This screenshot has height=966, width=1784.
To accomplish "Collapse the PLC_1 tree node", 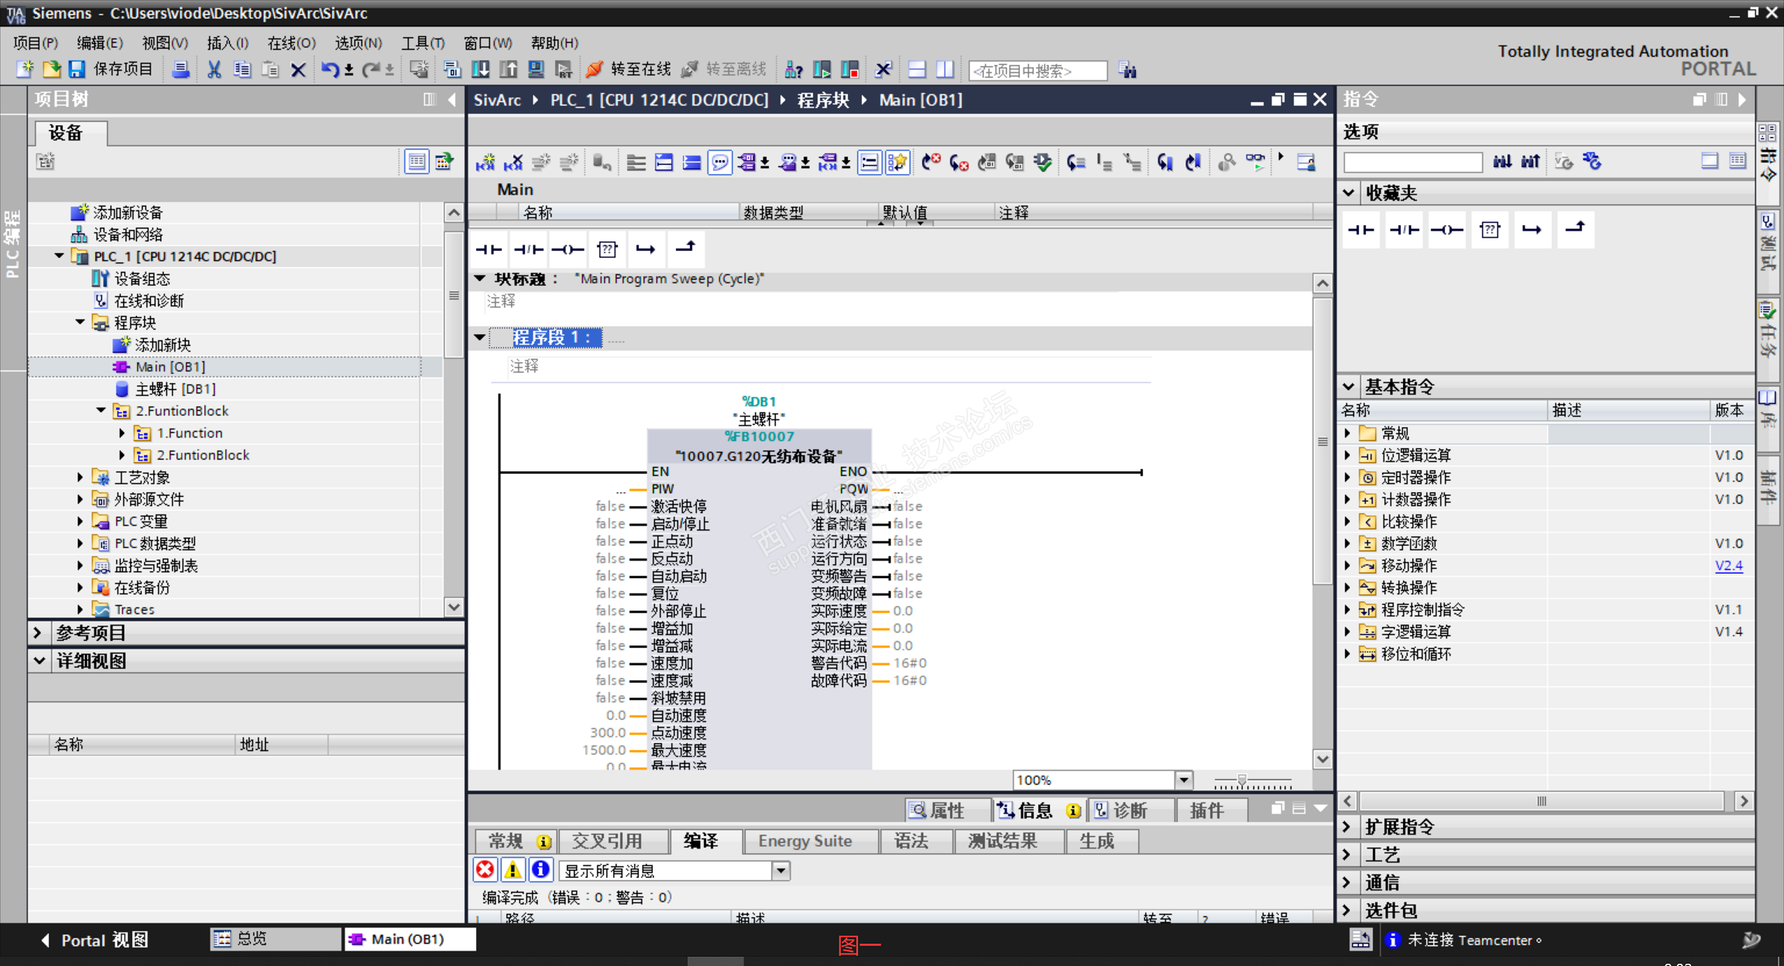I will [59, 256].
